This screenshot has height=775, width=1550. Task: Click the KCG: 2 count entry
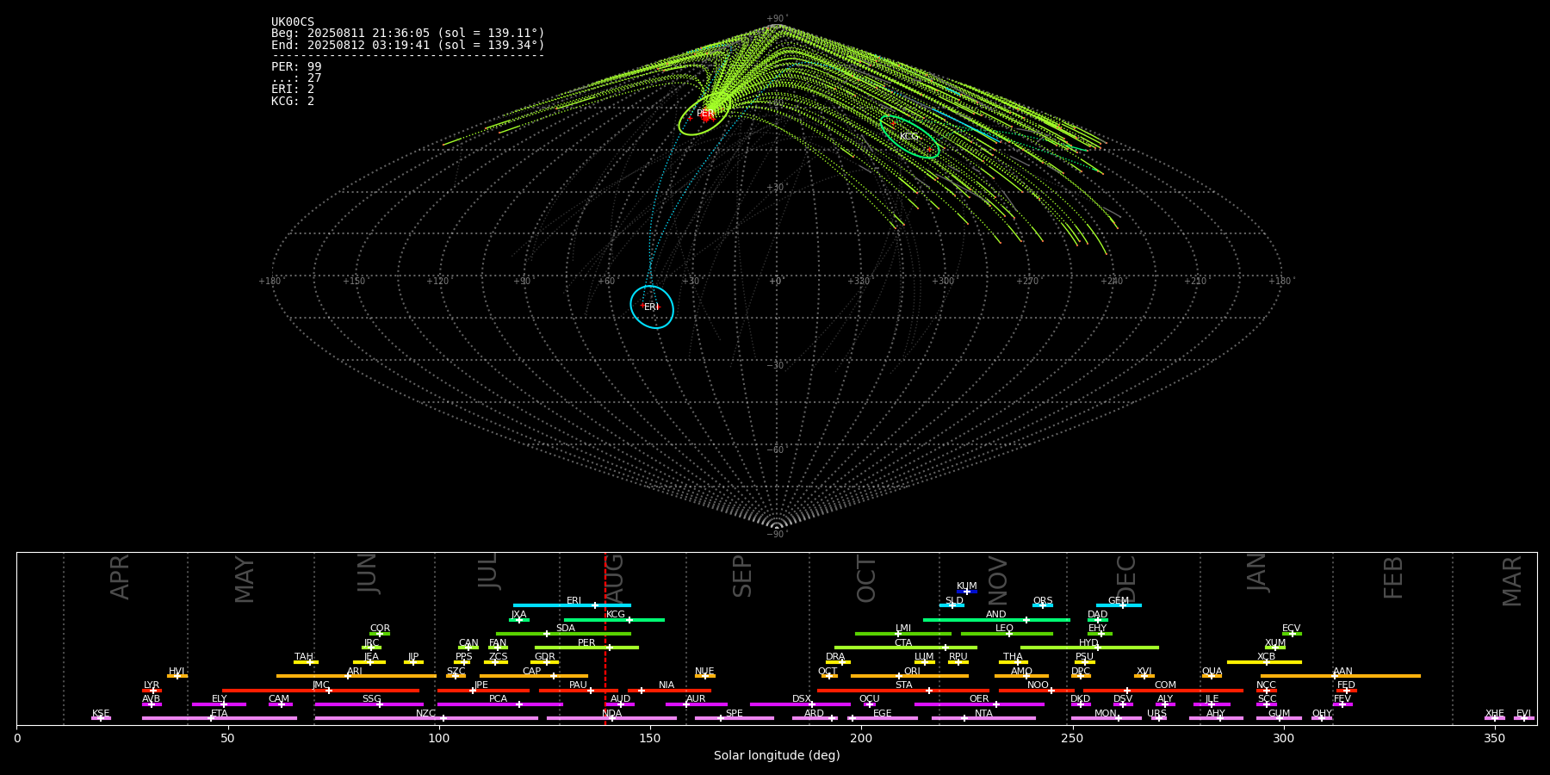pyautogui.click(x=293, y=101)
